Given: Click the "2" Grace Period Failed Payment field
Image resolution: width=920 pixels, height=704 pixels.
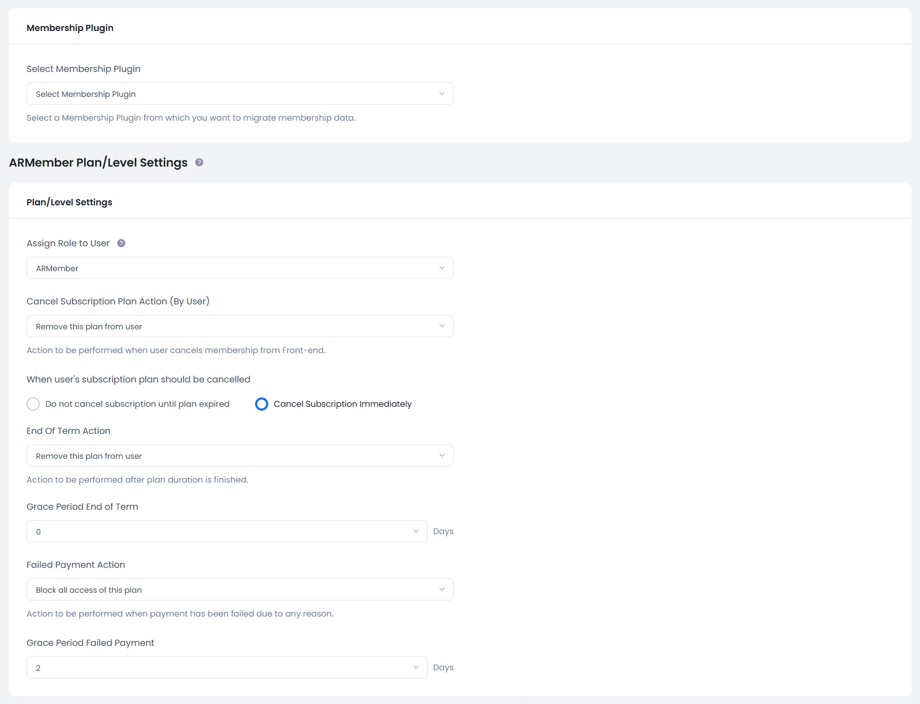Looking at the screenshot, I should tap(221, 667).
